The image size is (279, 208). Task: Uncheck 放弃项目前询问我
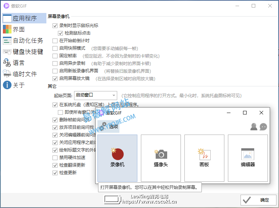(55, 127)
